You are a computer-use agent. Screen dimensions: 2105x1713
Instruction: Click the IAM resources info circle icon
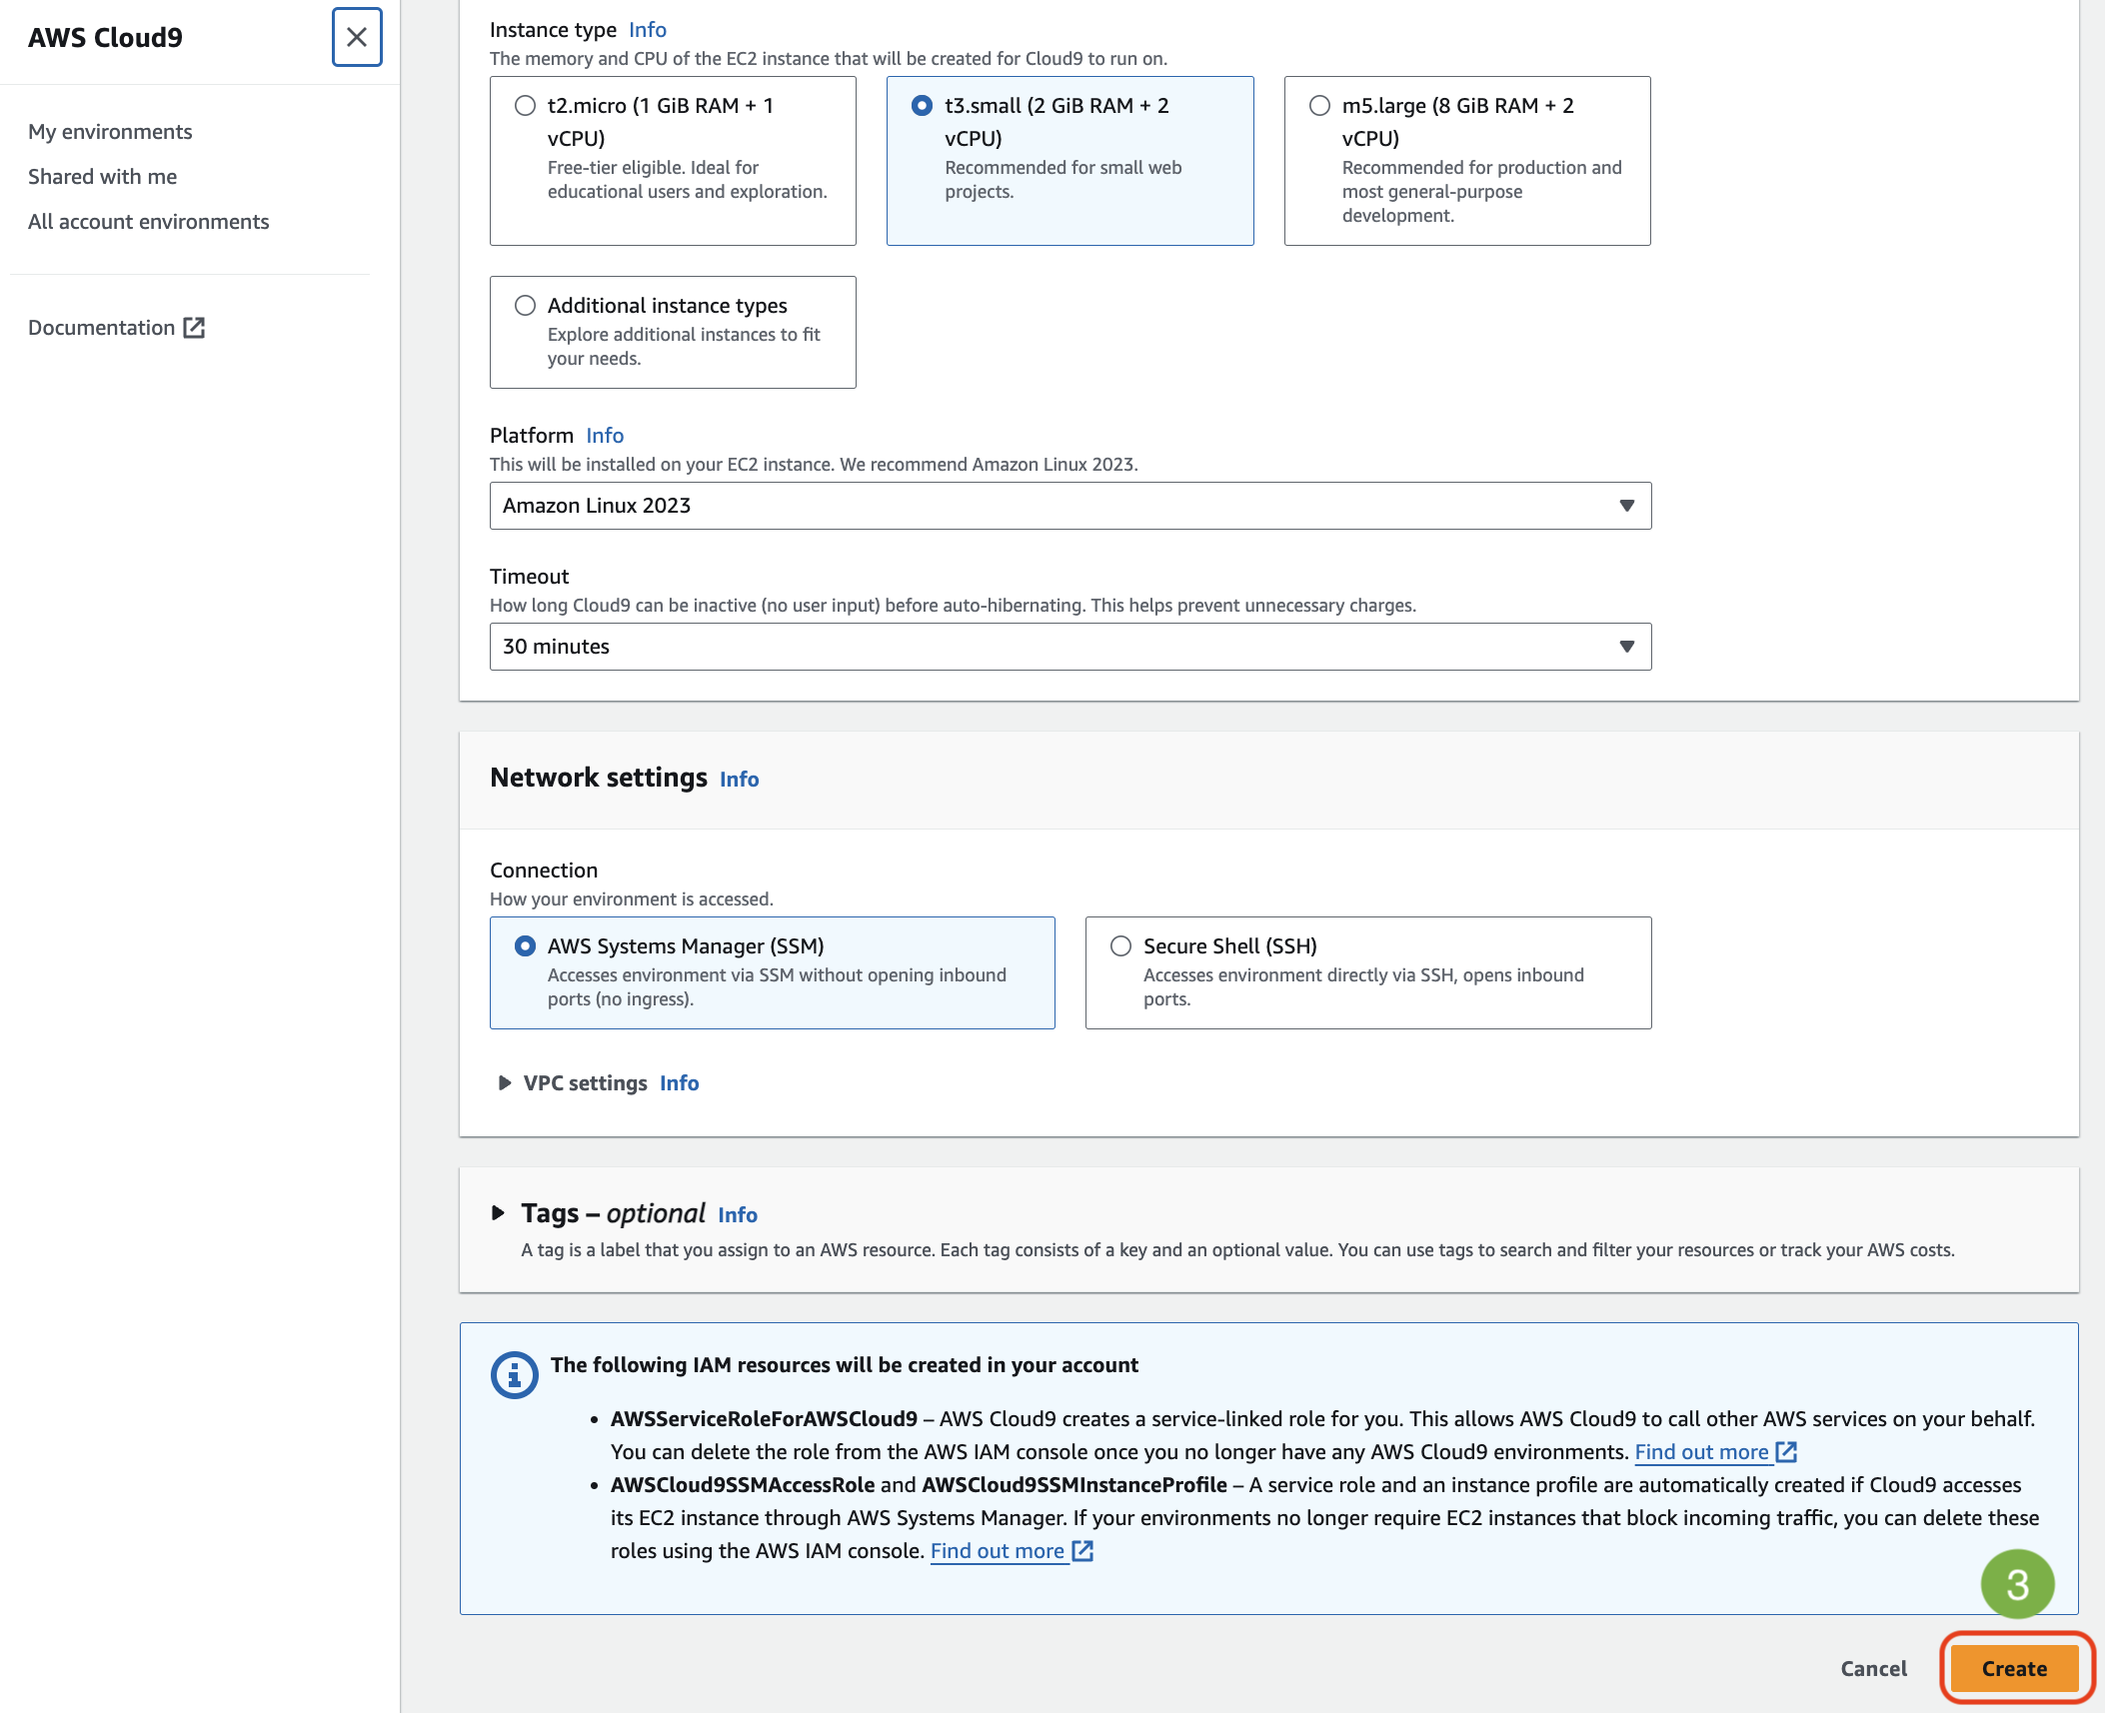(x=514, y=1376)
